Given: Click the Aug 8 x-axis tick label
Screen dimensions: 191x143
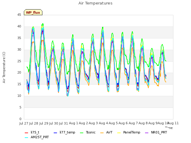Looking at the screenshot, I should pos(143,123).
